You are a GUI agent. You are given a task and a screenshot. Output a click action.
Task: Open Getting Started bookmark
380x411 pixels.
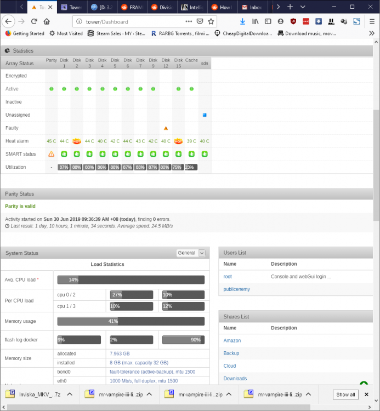pyautogui.click(x=25, y=33)
